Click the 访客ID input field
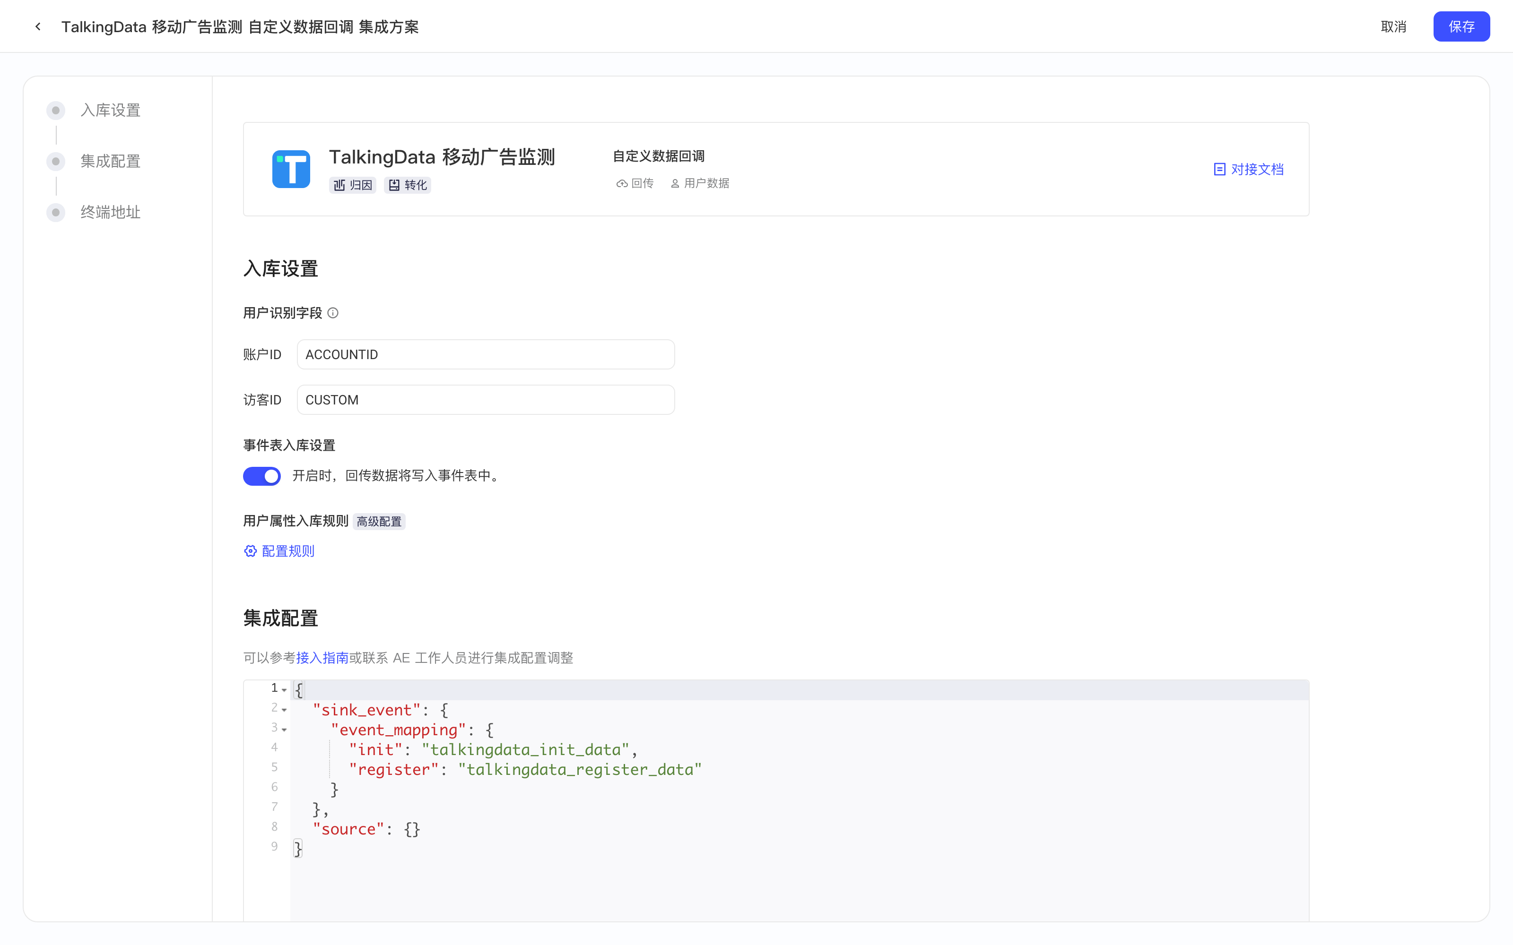The width and height of the screenshot is (1513, 945). (x=486, y=400)
